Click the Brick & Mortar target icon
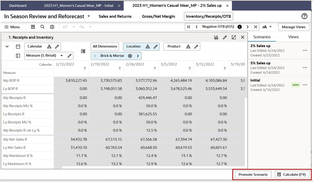This screenshot has height=182, width=313. 130,56
